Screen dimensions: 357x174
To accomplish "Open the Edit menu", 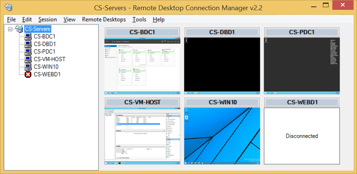I will click(x=27, y=20).
